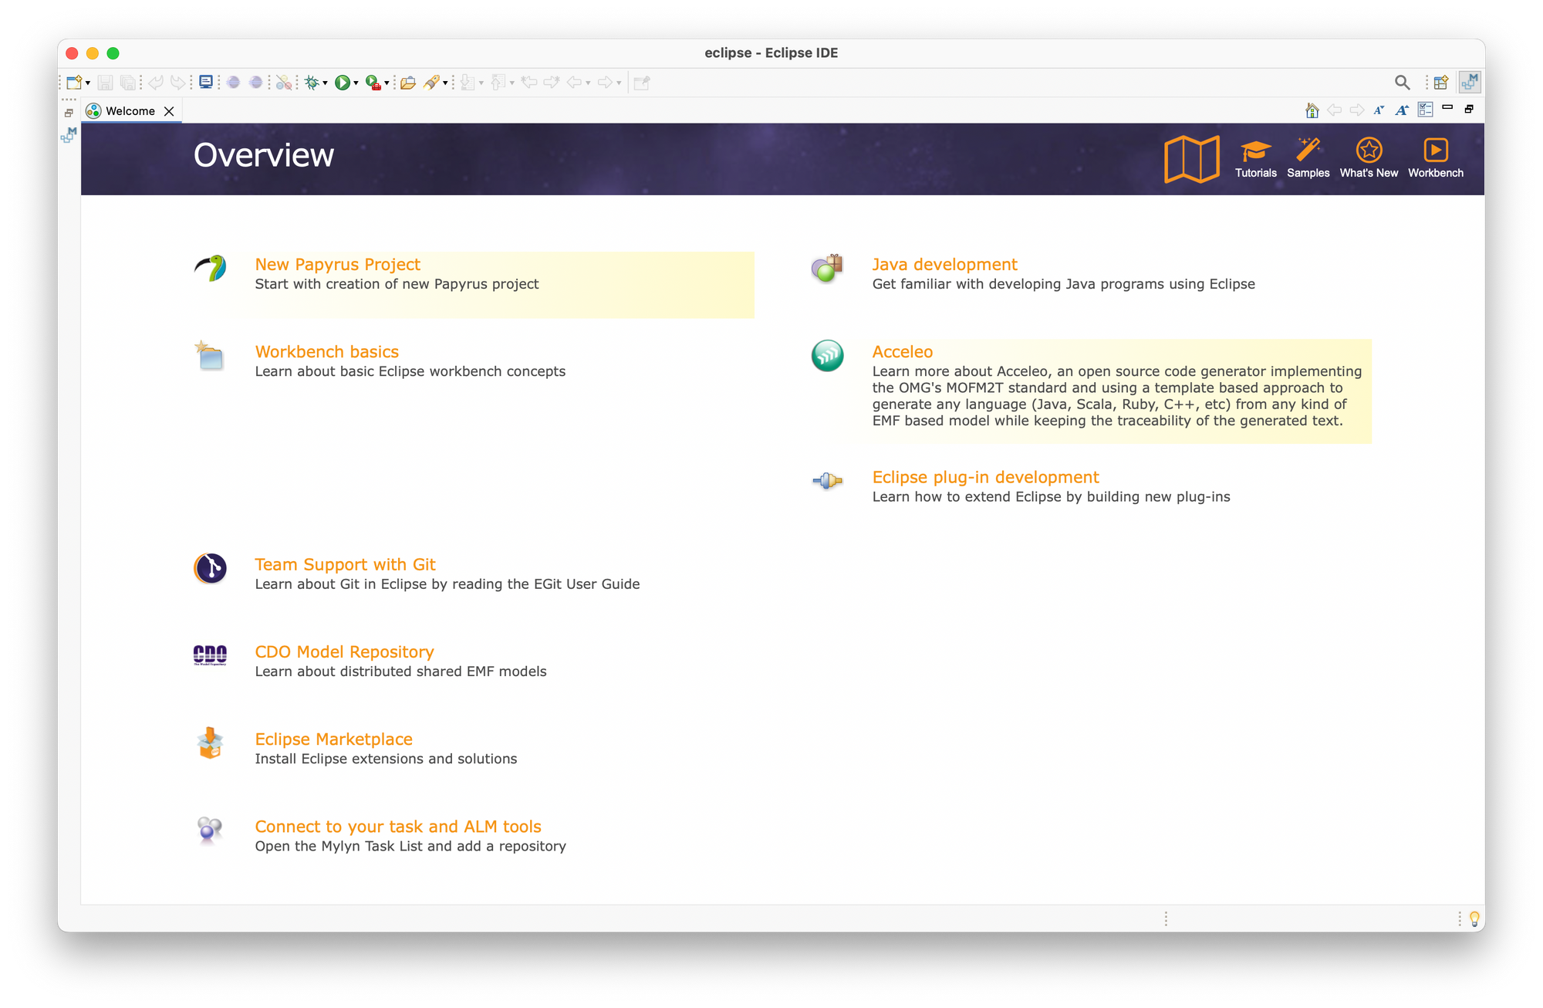Open Team Support with Git link
This screenshot has width=1543, height=1008.
[x=345, y=565]
